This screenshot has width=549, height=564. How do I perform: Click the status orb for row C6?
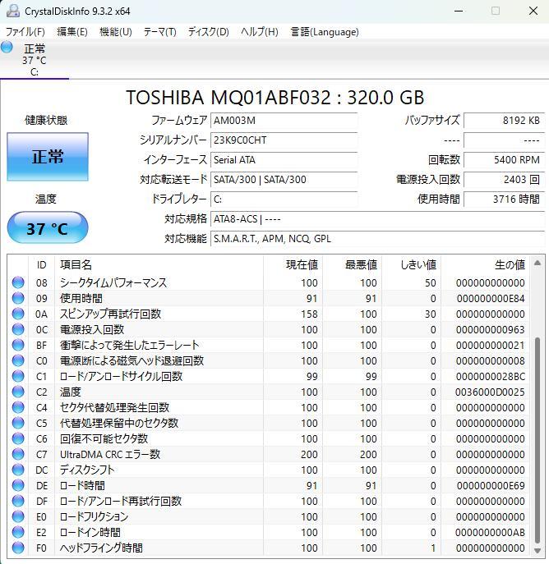tap(18, 438)
